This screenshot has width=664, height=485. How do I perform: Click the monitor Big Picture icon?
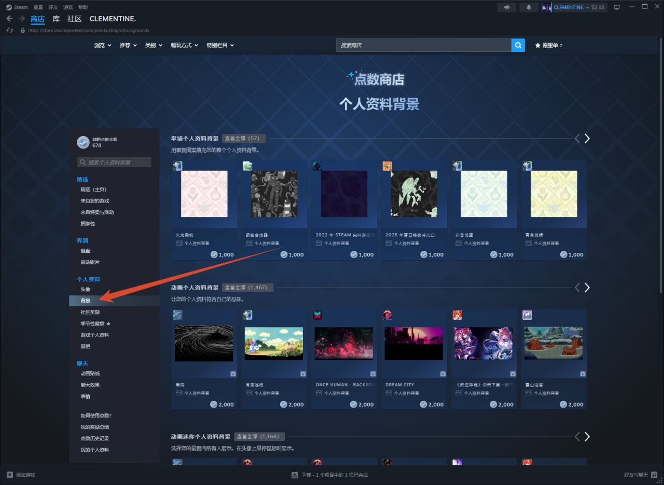617,7
